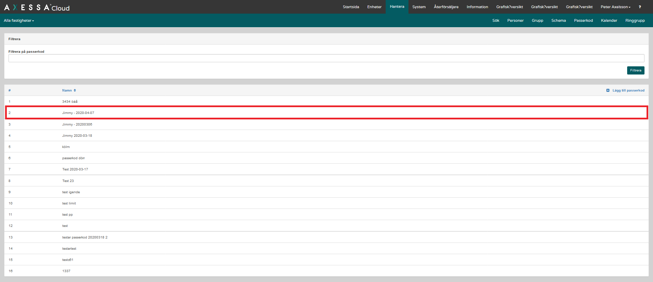Open the Kalender section
This screenshot has height=282, width=653.
pos(609,20)
